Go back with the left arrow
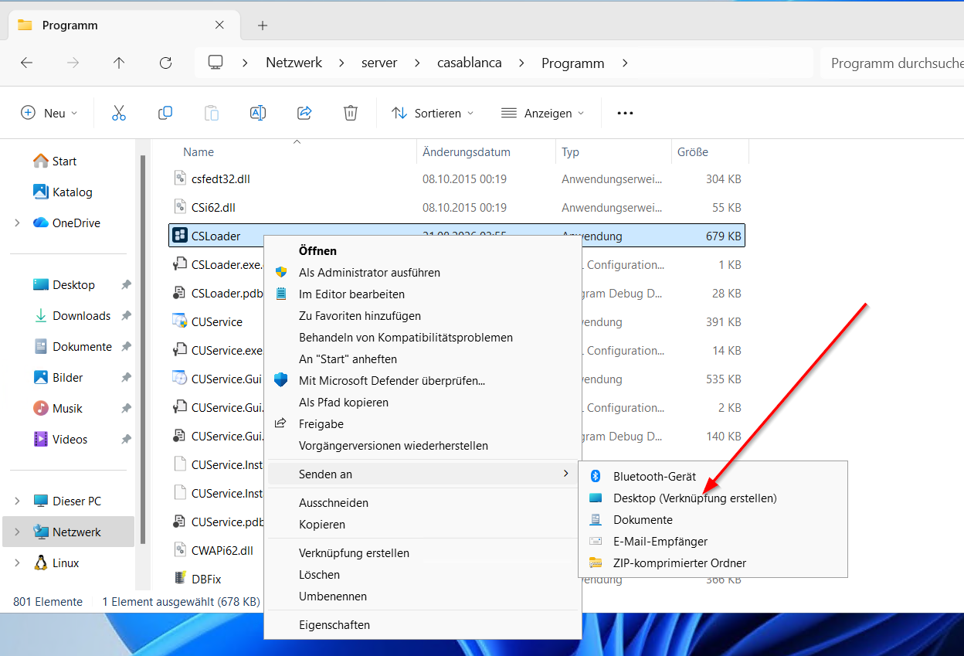964x656 pixels. (x=27, y=63)
